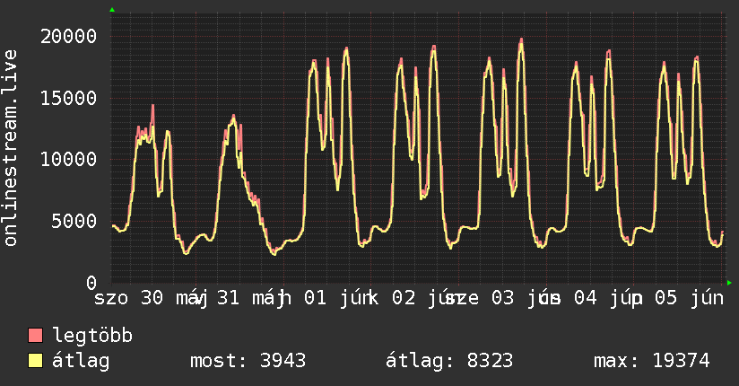Click the 01 jún date label
The image size is (739, 386).
coord(335,299)
